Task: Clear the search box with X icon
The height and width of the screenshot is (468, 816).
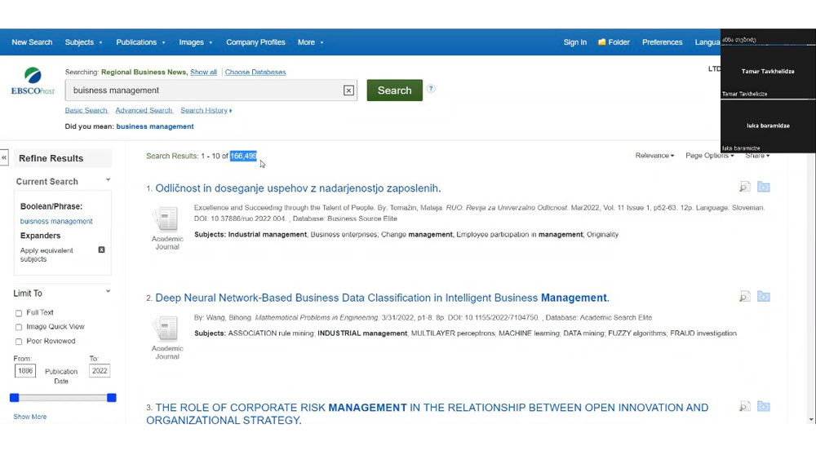Action: [x=348, y=91]
